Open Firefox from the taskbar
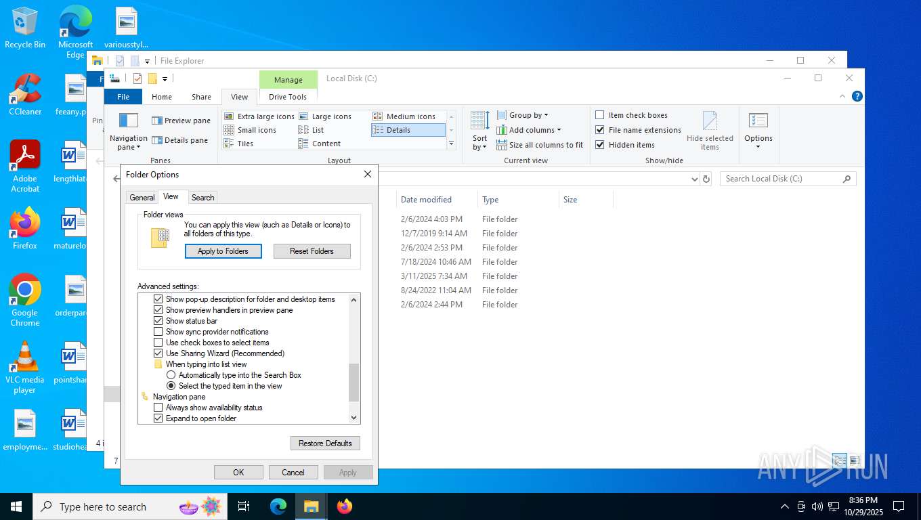Screen dimensions: 921x520 click(x=345, y=506)
